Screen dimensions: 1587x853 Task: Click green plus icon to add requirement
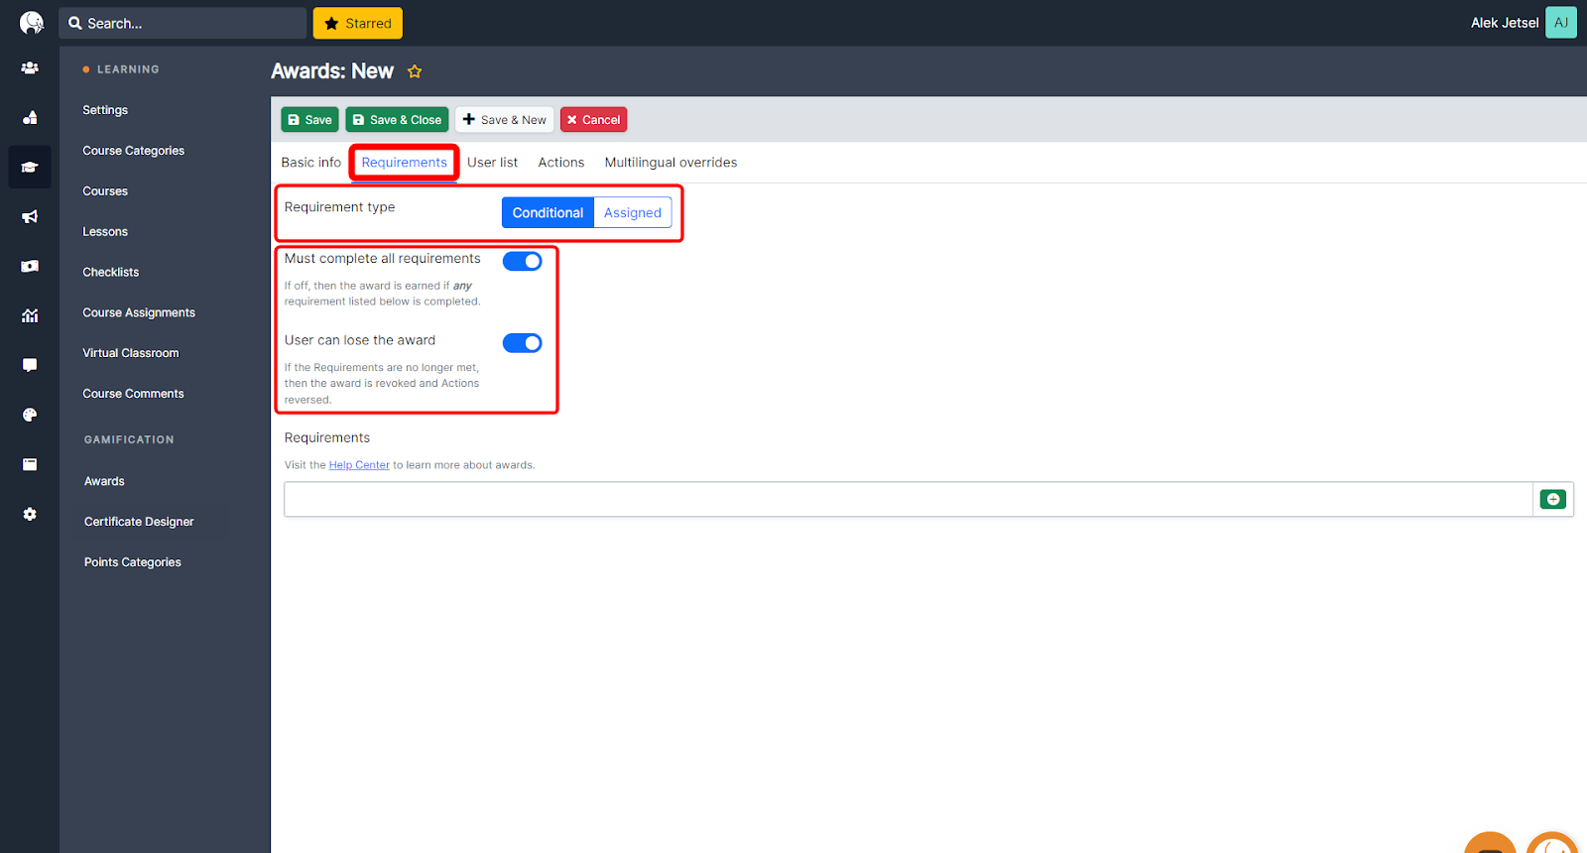coord(1552,500)
